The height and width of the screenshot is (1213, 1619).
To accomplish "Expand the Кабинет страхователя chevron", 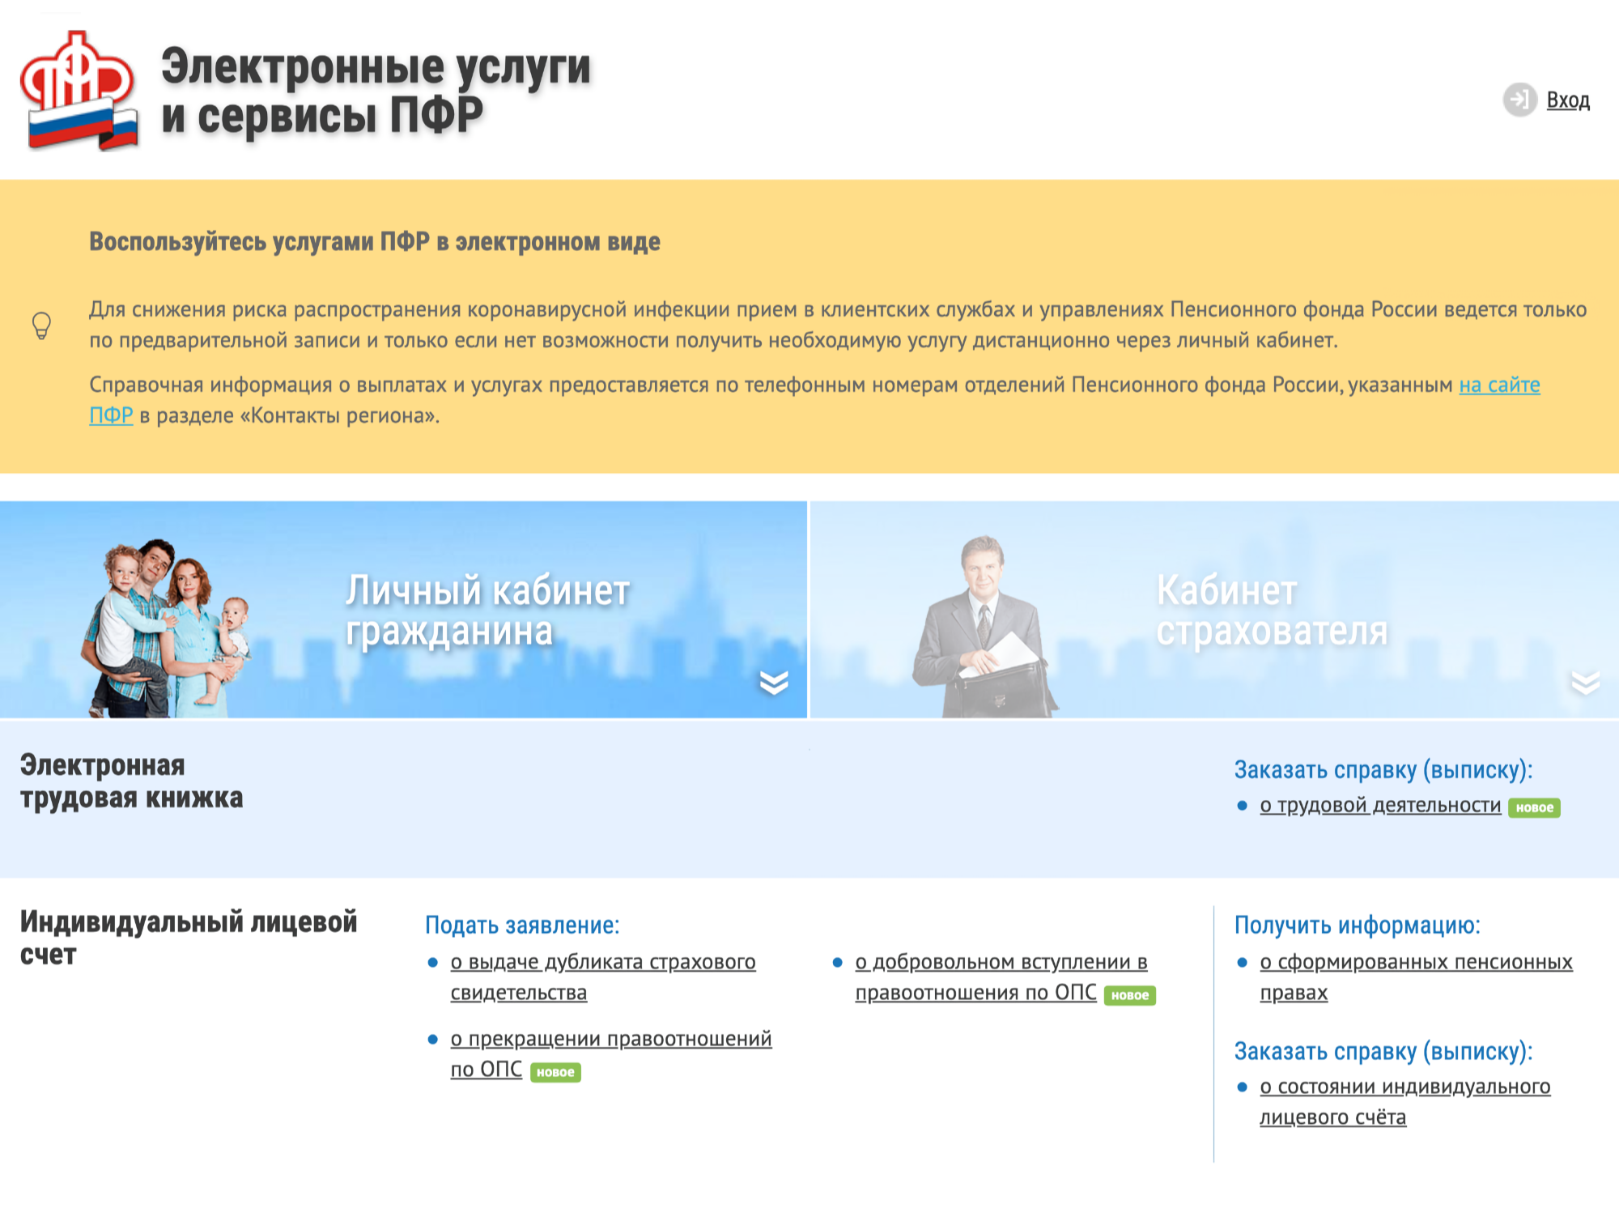I will [x=1585, y=683].
